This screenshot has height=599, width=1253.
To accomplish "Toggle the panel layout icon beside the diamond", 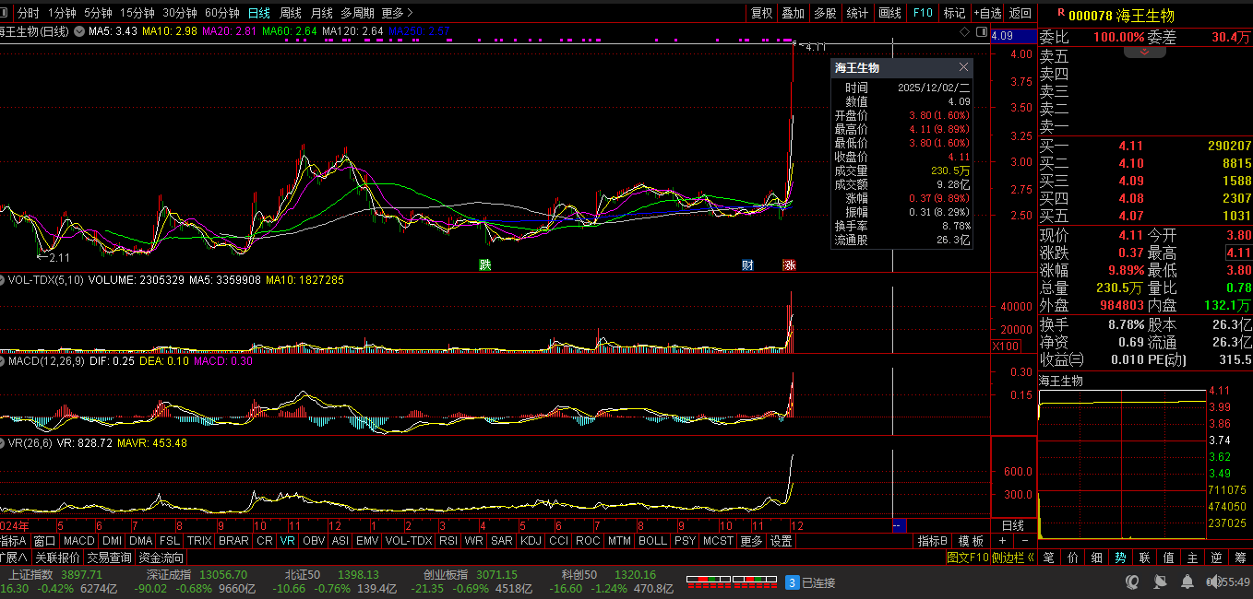I will tap(980, 32).
